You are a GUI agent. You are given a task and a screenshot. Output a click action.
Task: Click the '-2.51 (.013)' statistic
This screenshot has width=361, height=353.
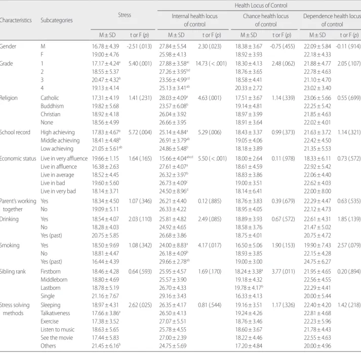[x=139, y=46]
